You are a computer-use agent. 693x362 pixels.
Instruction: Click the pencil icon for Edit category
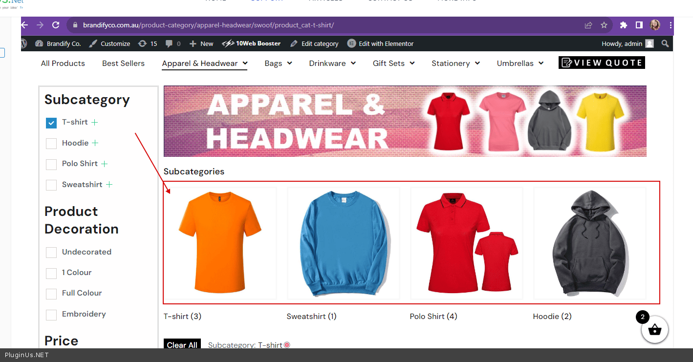coord(294,43)
